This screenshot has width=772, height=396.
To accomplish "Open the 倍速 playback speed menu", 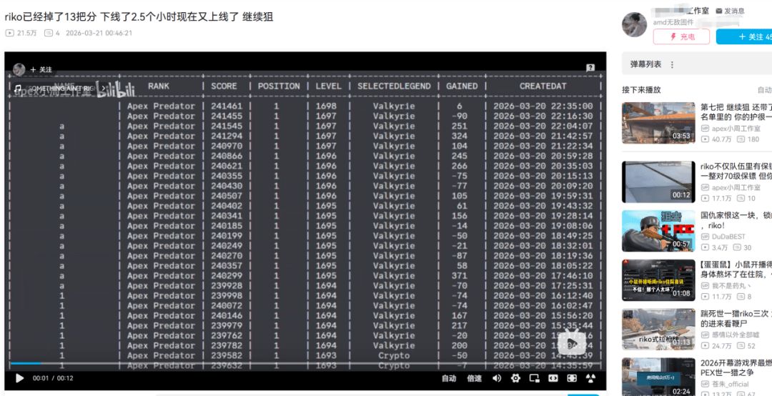I will pos(474,378).
